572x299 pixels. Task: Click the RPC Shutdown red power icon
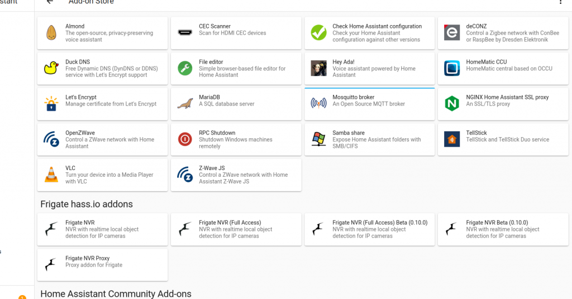(185, 139)
